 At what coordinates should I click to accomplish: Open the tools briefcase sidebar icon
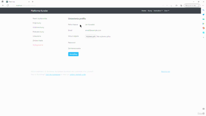point(203,19)
